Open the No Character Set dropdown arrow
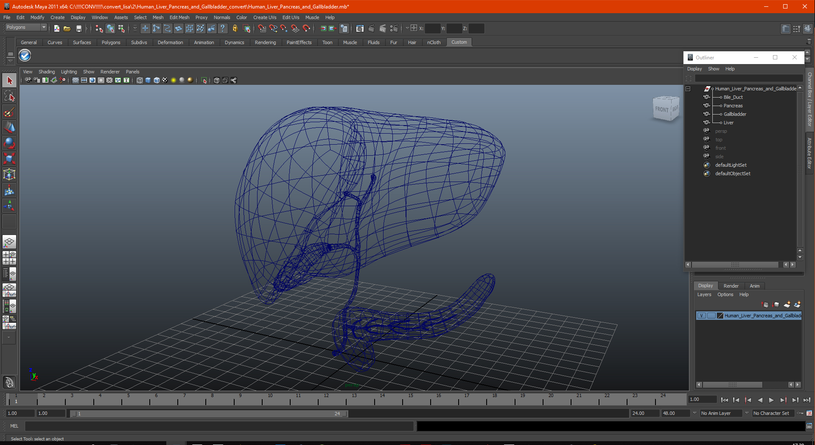This screenshot has width=815, height=445. (747, 413)
